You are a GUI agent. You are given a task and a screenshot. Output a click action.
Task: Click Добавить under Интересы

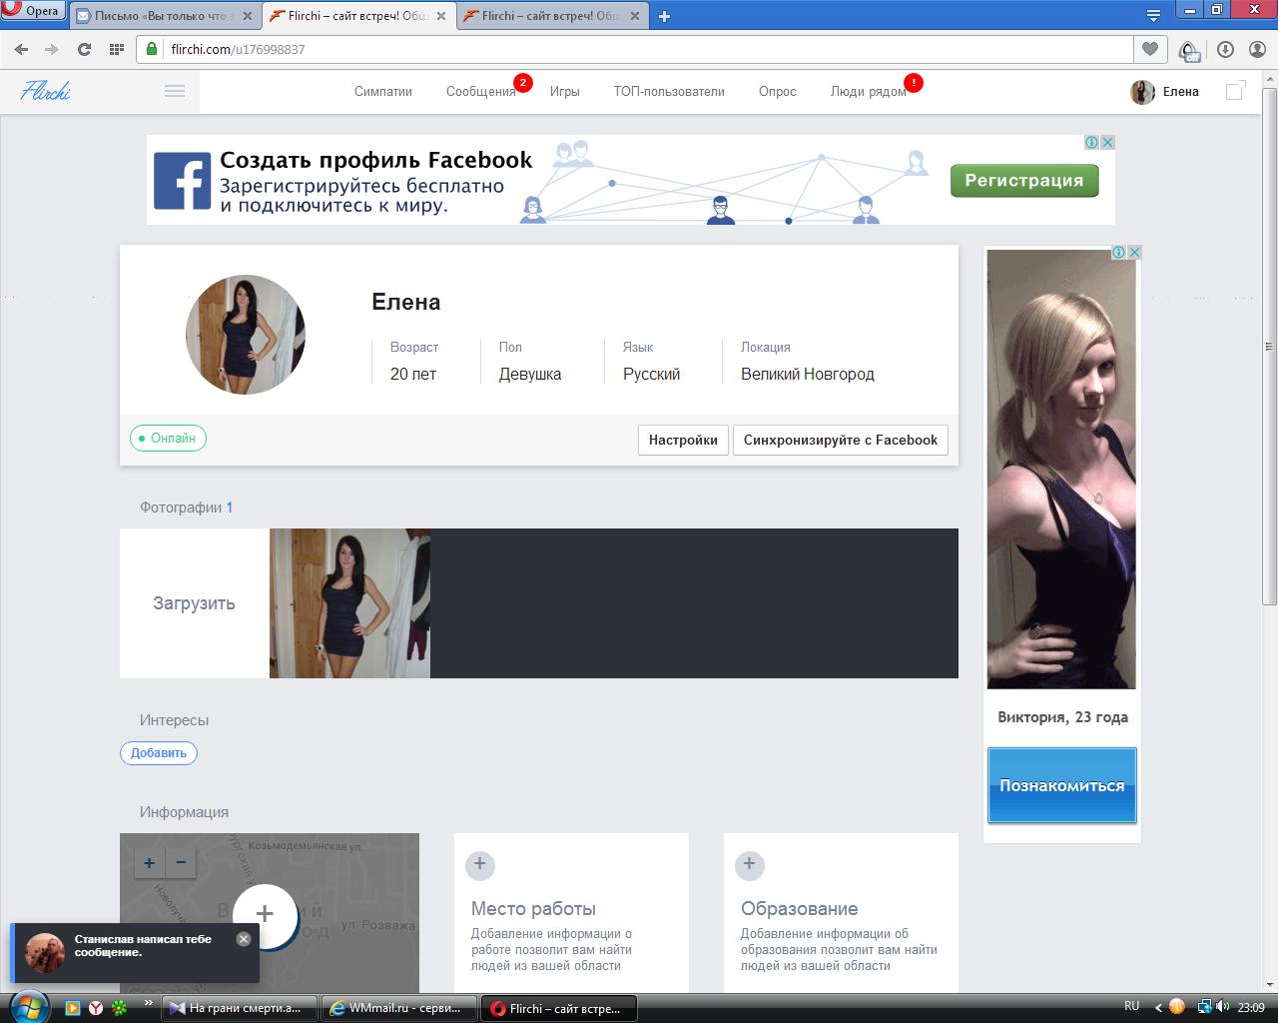[159, 753]
